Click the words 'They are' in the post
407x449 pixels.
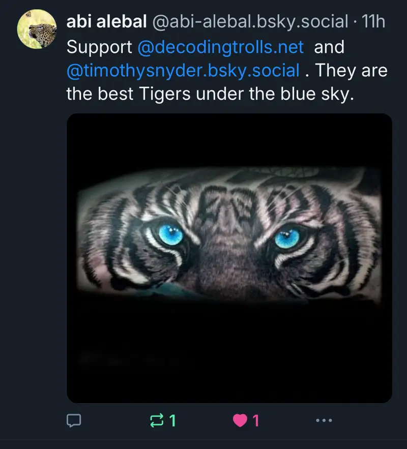351,70
